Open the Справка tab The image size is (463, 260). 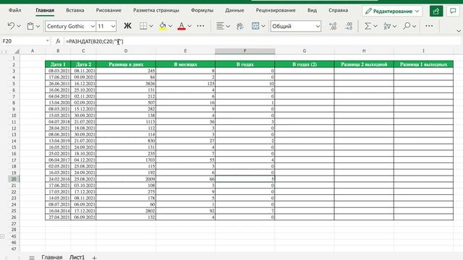click(x=338, y=10)
